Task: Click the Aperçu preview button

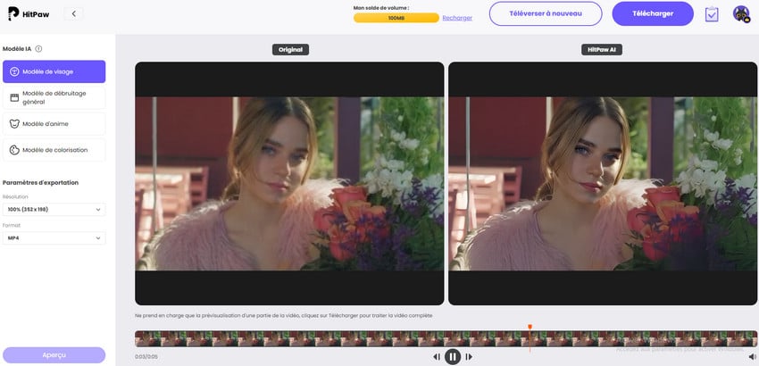Action: click(54, 354)
